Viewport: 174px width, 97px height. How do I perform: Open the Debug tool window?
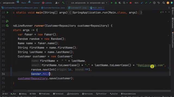[x=23, y=94]
